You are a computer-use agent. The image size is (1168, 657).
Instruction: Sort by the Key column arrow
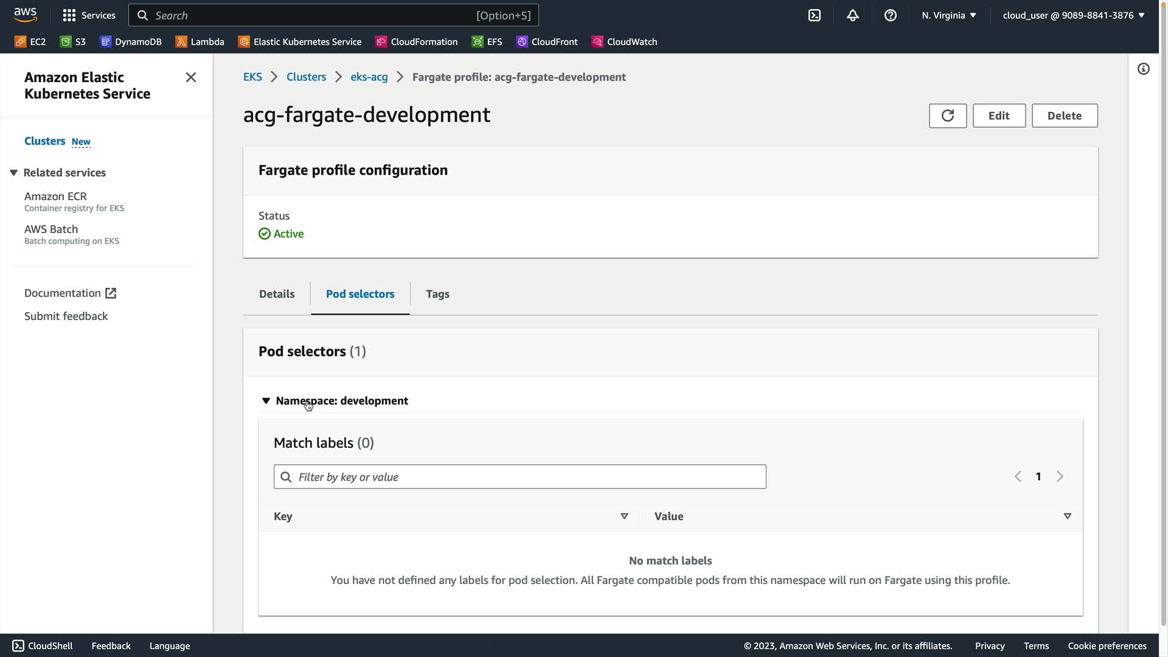point(624,516)
